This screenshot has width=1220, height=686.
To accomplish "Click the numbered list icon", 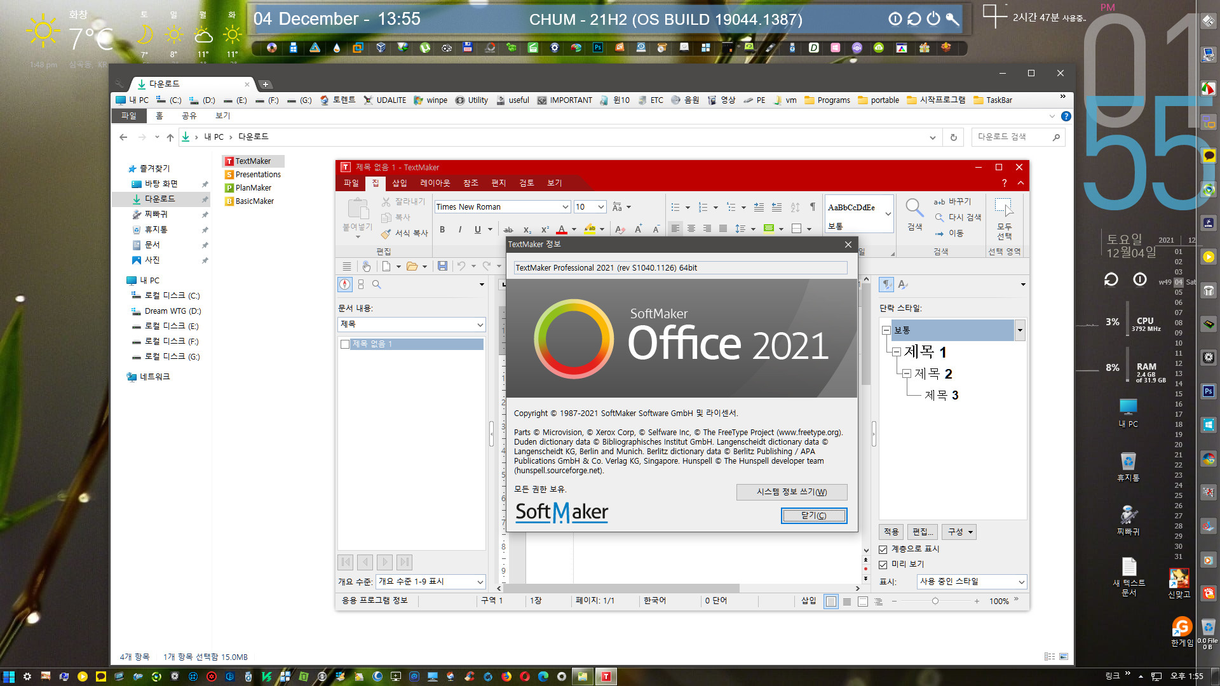I will [703, 207].
